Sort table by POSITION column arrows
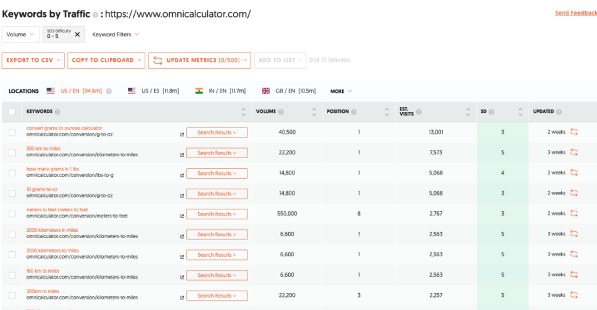This screenshot has width=597, height=310. tap(387, 112)
